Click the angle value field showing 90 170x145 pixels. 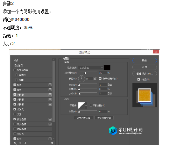coord(90,79)
